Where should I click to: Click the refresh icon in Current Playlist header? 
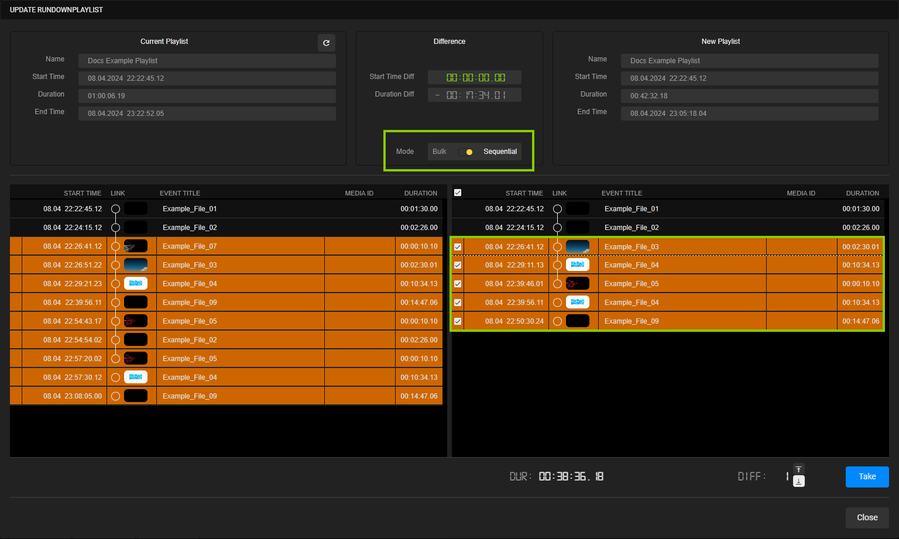coord(327,42)
